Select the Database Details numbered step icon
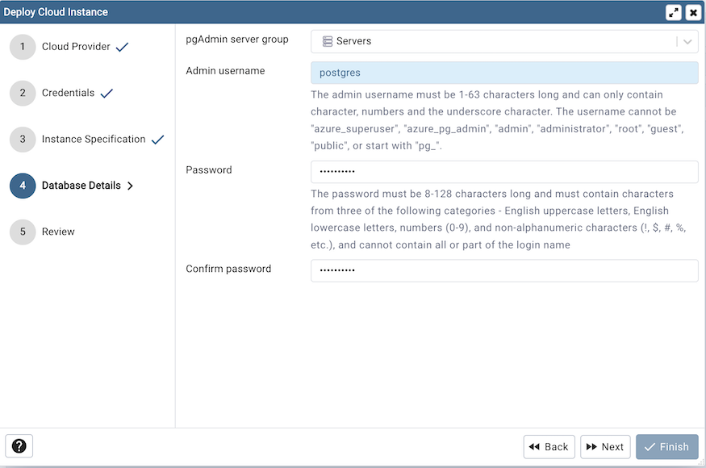This screenshot has height=468, width=706. 22,185
